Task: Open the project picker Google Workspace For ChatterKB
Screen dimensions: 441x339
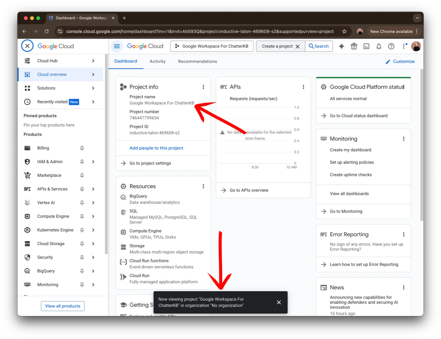Action: [x=212, y=46]
